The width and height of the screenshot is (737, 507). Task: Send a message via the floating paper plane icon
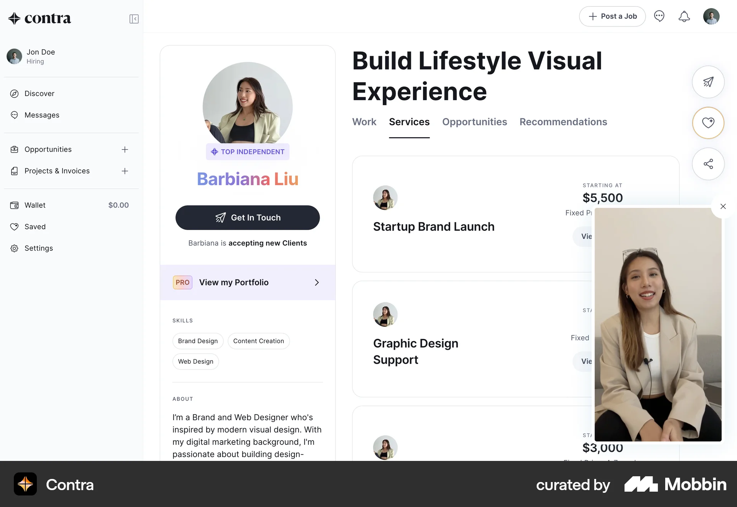(x=708, y=82)
